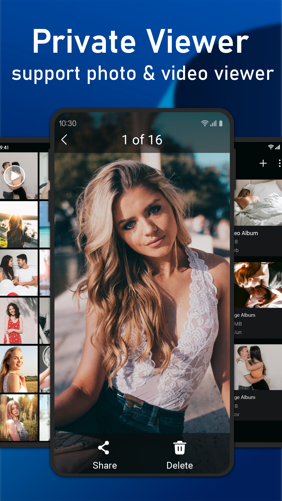
Task: Tap the main portrait photo in the viewer
Action: [x=142, y=292]
